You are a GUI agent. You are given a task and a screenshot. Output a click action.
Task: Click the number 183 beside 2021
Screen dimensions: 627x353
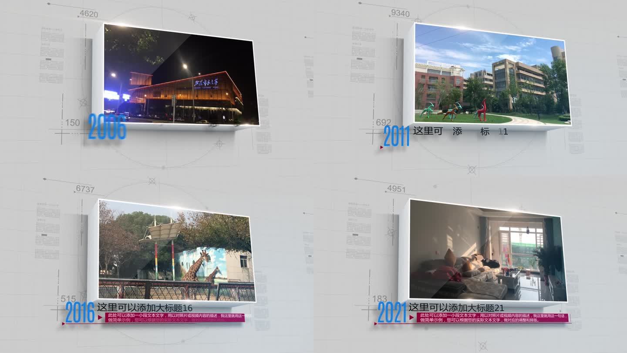pos(380,299)
